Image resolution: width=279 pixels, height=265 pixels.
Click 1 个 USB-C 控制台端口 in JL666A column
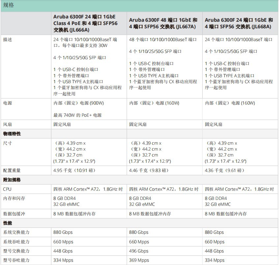tap(76, 70)
